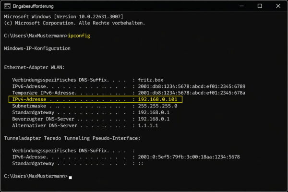Click the Bevorzugter DNS-Server label
This screenshot has height=192, width=288.
click(x=43, y=119)
